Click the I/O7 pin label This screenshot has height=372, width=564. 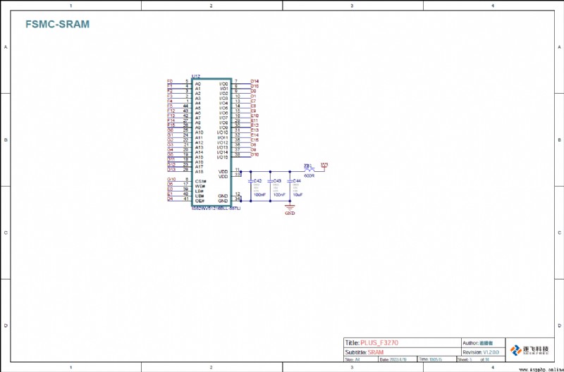(x=223, y=118)
